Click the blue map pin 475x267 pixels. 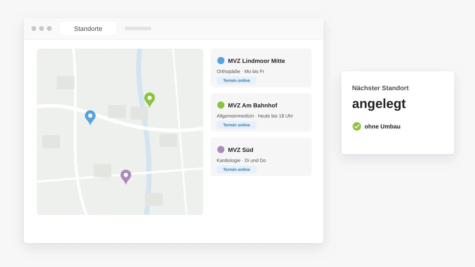(90, 117)
